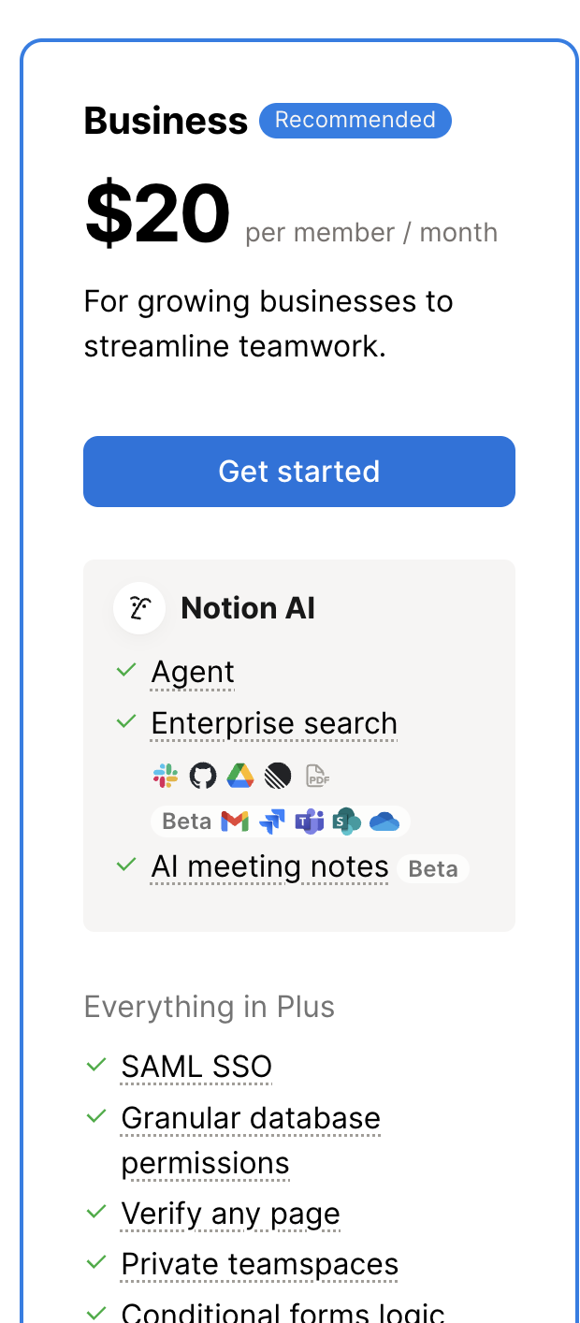This screenshot has height=1323, width=580.
Task: Click the Gmail beta icon
Action: [235, 821]
